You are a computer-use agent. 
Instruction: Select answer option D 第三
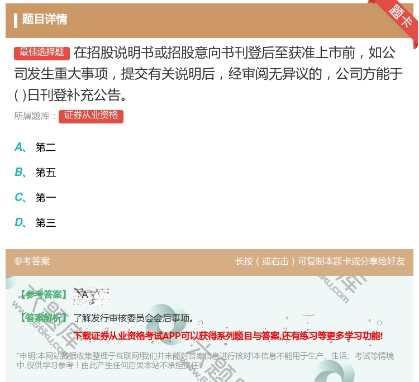(x=35, y=222)
